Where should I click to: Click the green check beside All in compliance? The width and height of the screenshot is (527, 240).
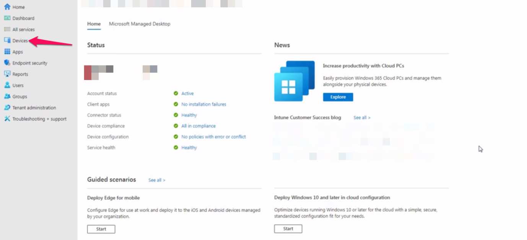176,126
